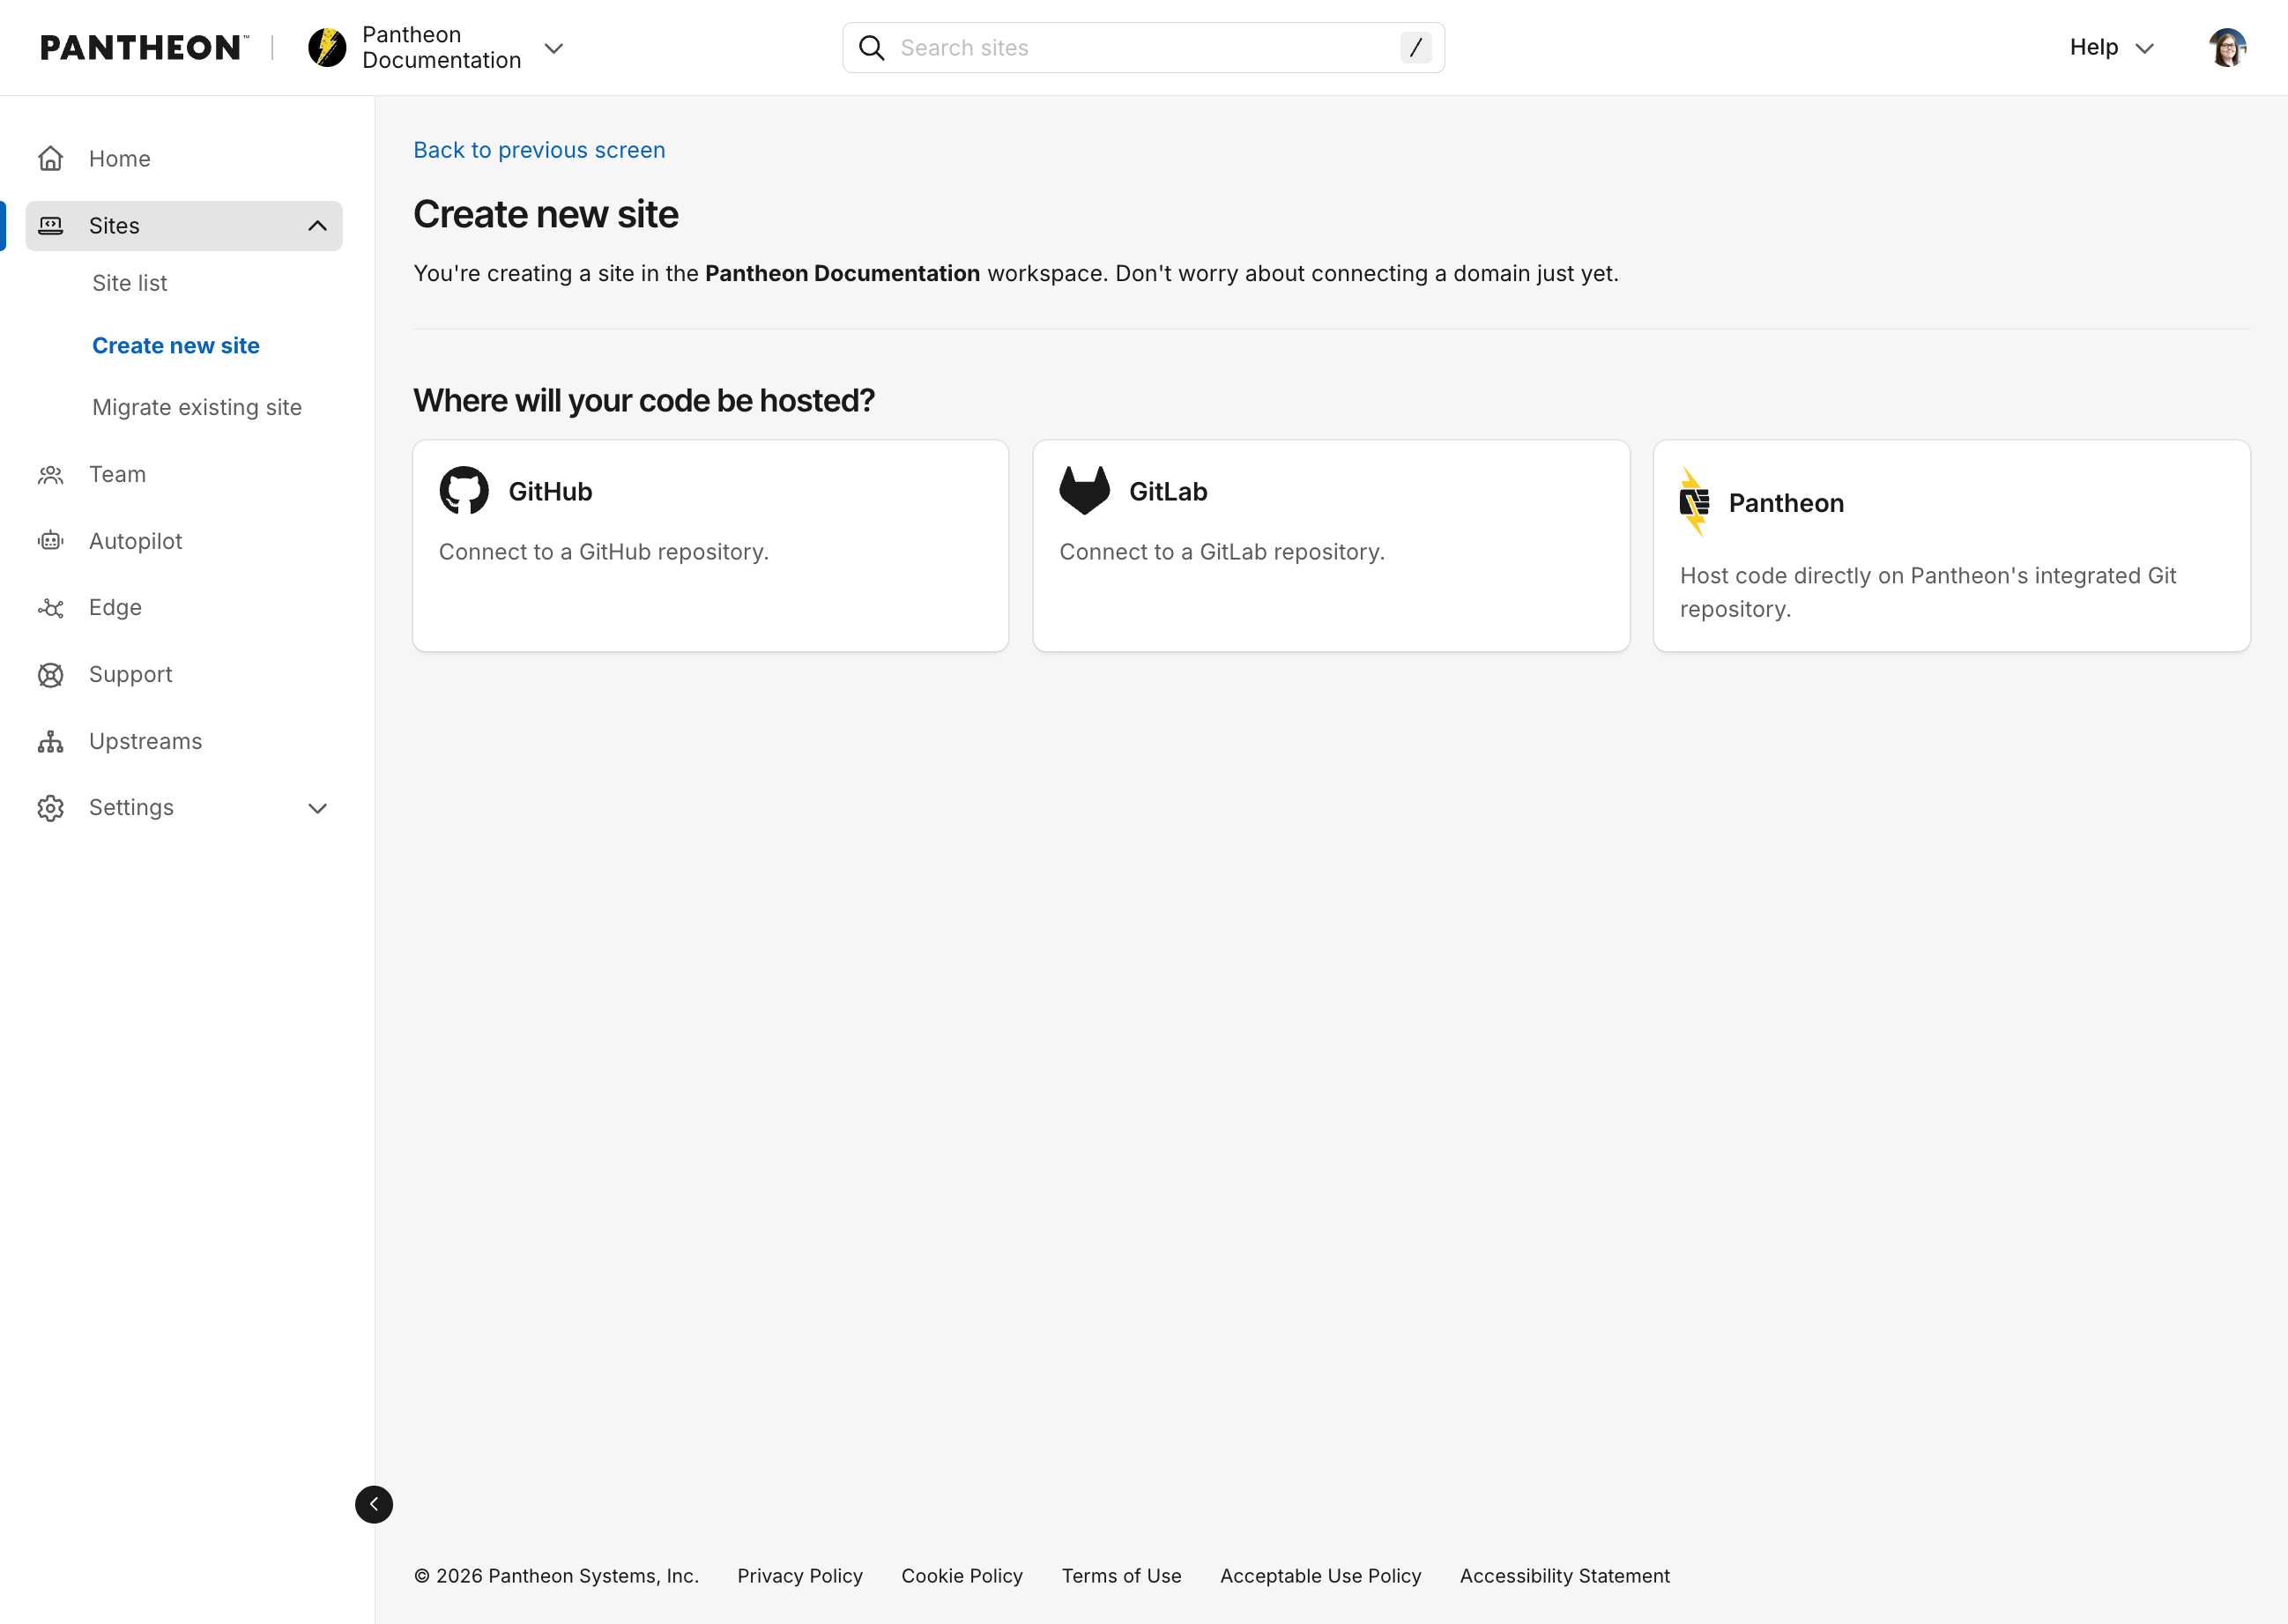The height and width of the screenshot is (1624, 2288).
Task: Click the GitHub octocat logo
Action: (x=464, y=491)
